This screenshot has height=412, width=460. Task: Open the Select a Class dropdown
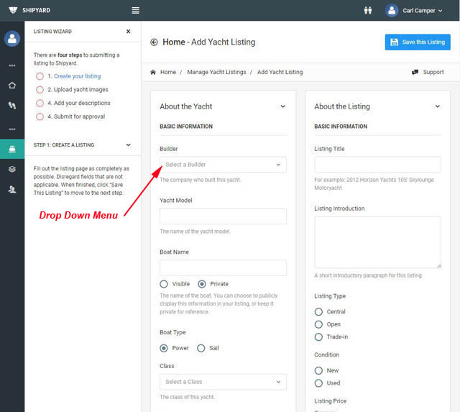(223, 382)
